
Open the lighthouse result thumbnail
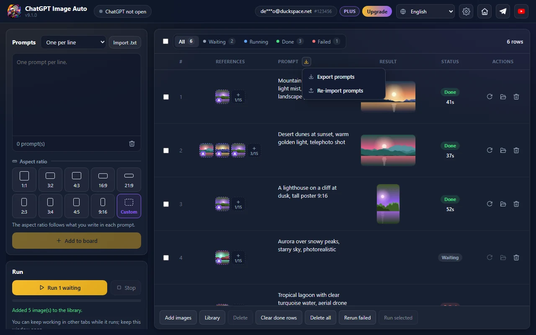tap(388, 204)
